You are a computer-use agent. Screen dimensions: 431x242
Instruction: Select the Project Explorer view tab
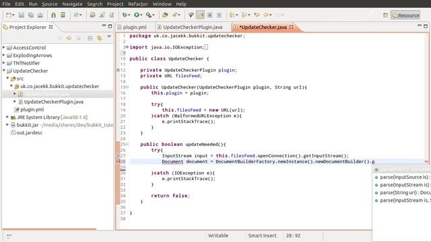(x=28, y=27)
